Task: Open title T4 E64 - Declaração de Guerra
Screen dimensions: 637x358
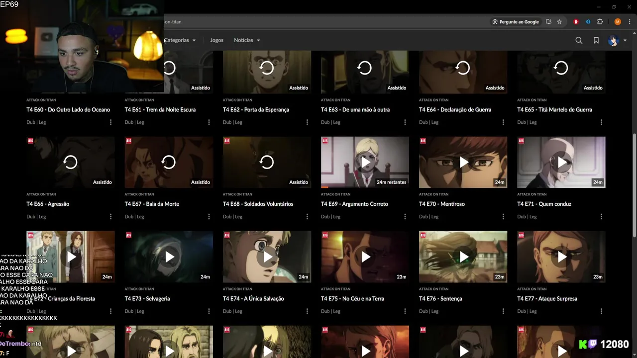Action: coord(455,110)
